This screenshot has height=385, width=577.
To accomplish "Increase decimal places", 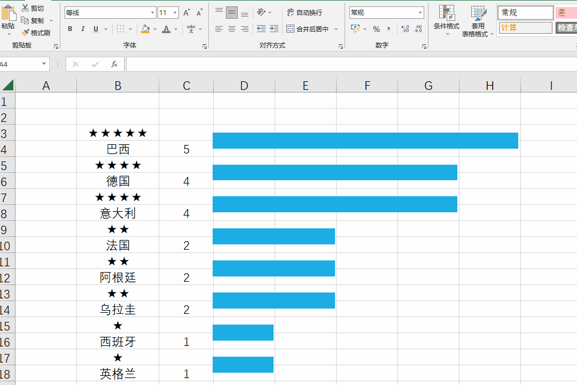I will click(x=405, y=29).
